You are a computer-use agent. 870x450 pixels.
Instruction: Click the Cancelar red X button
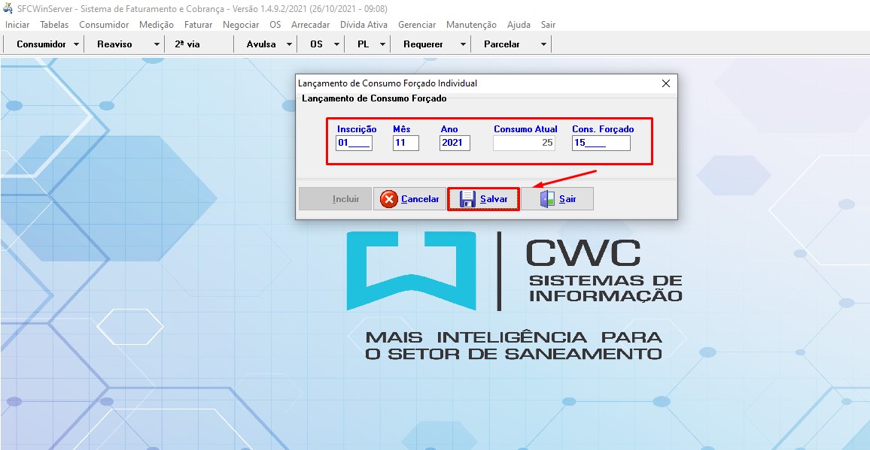(409, 199)
